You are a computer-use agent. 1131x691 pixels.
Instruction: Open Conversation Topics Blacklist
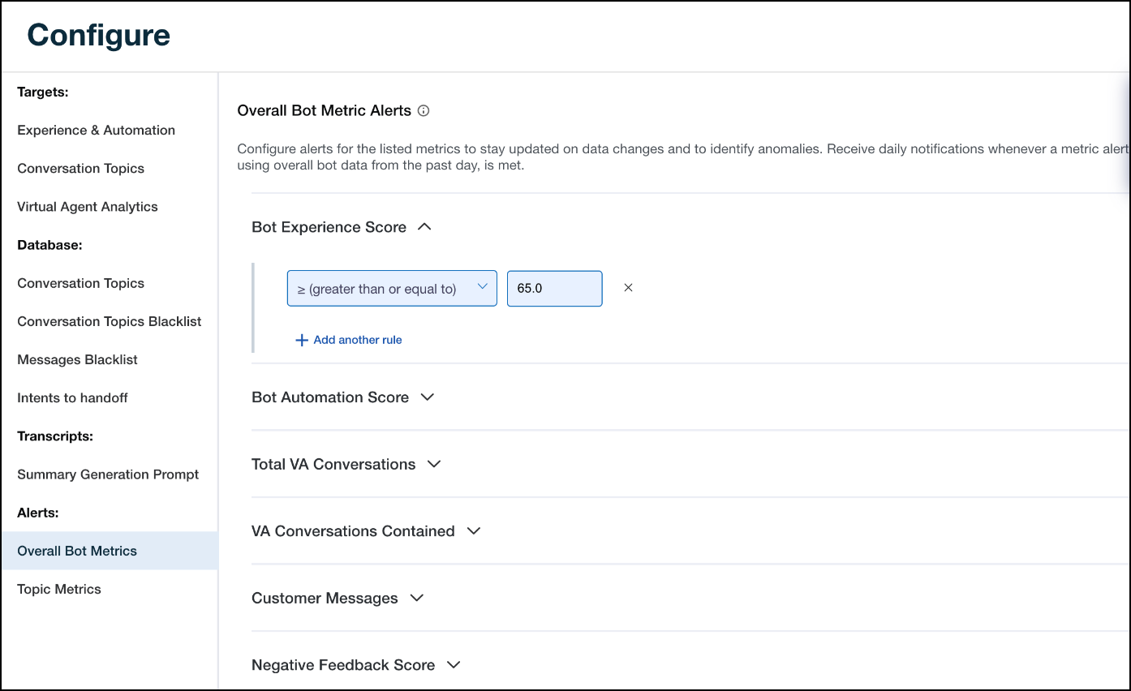coord(110,322)
